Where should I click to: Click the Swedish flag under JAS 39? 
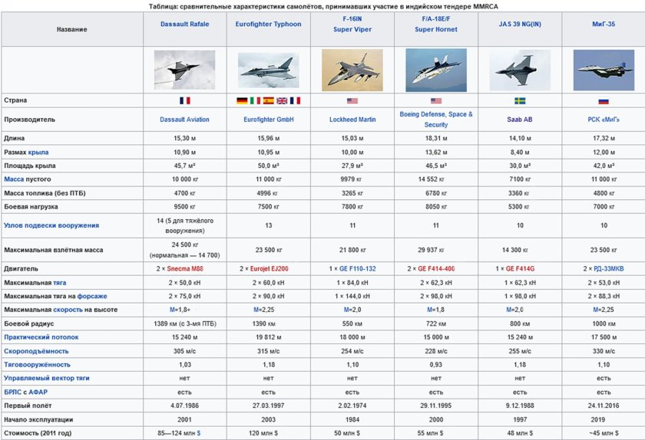(x=520, y=100)
